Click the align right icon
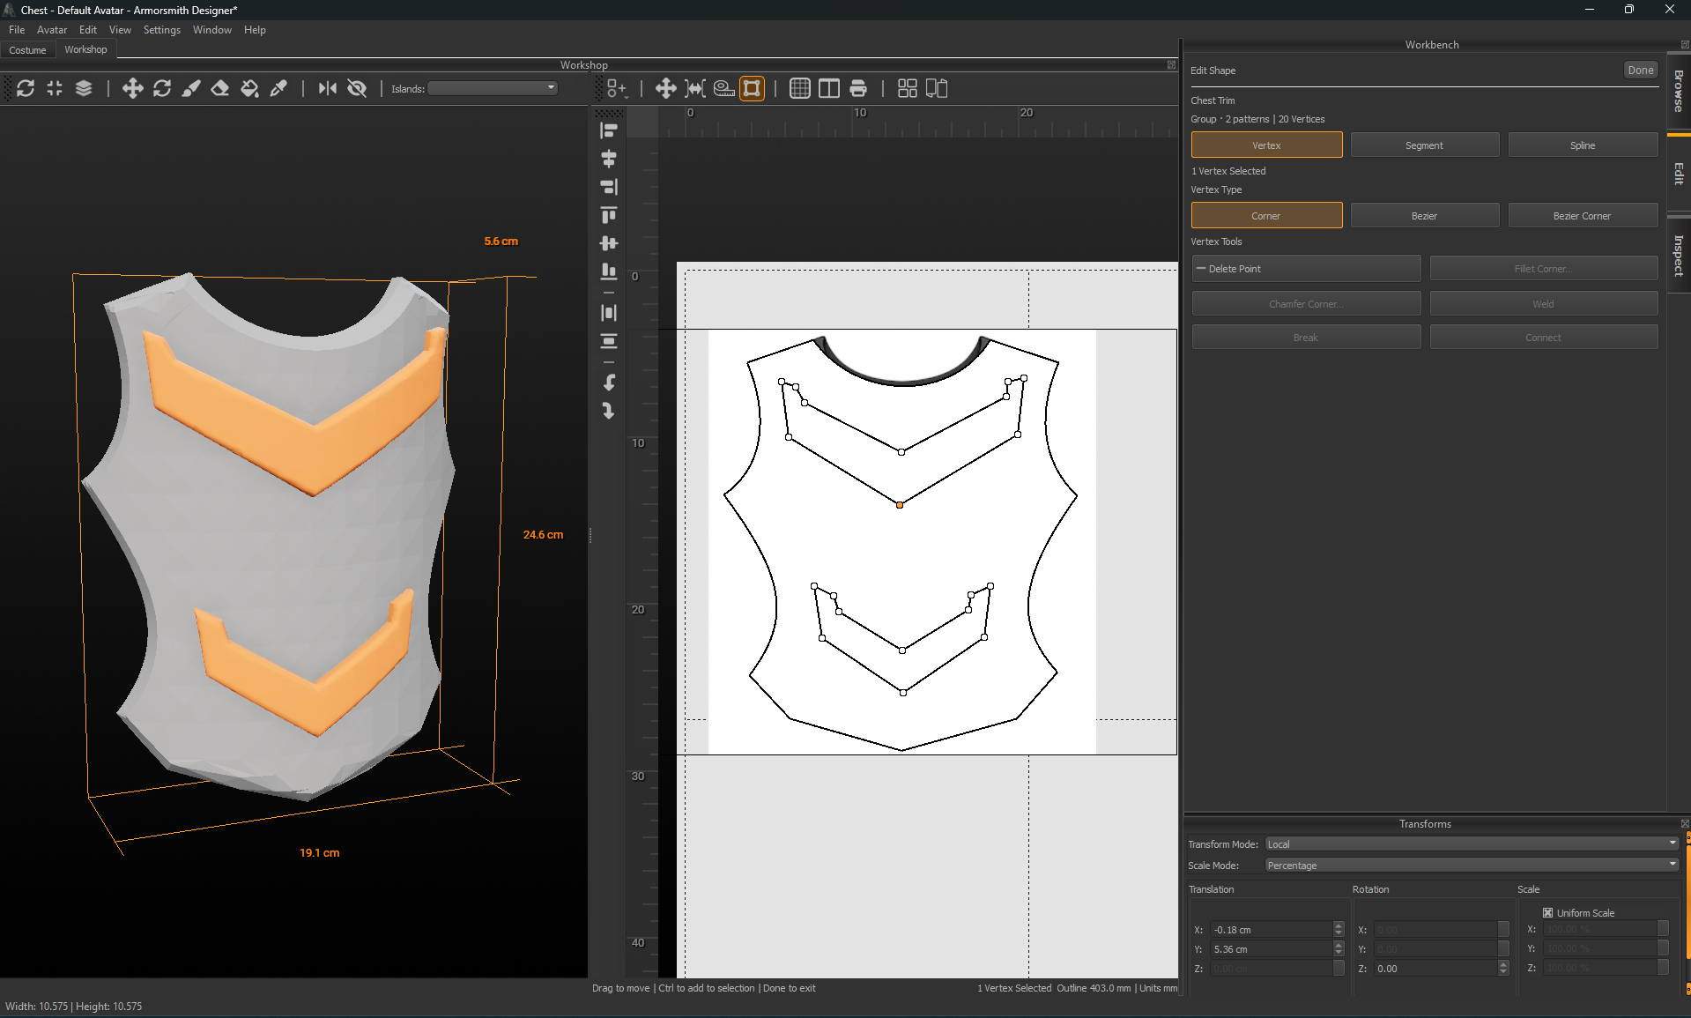The image size is (1691, 1018). (609, 187)
